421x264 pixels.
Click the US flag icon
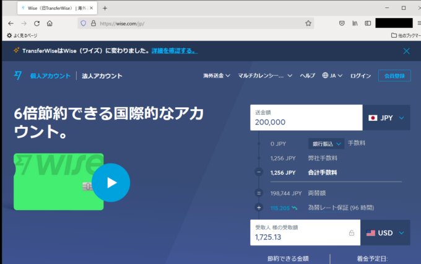pyautogui.click(x=370, y=233)
